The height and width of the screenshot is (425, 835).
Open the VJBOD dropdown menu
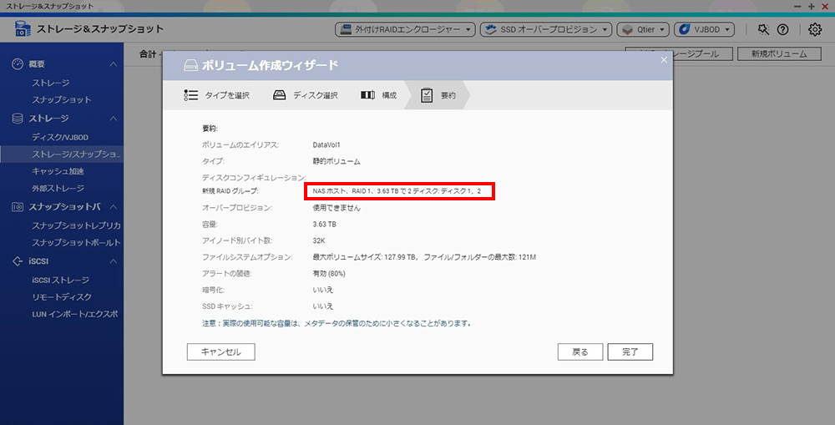pos(703,29)
